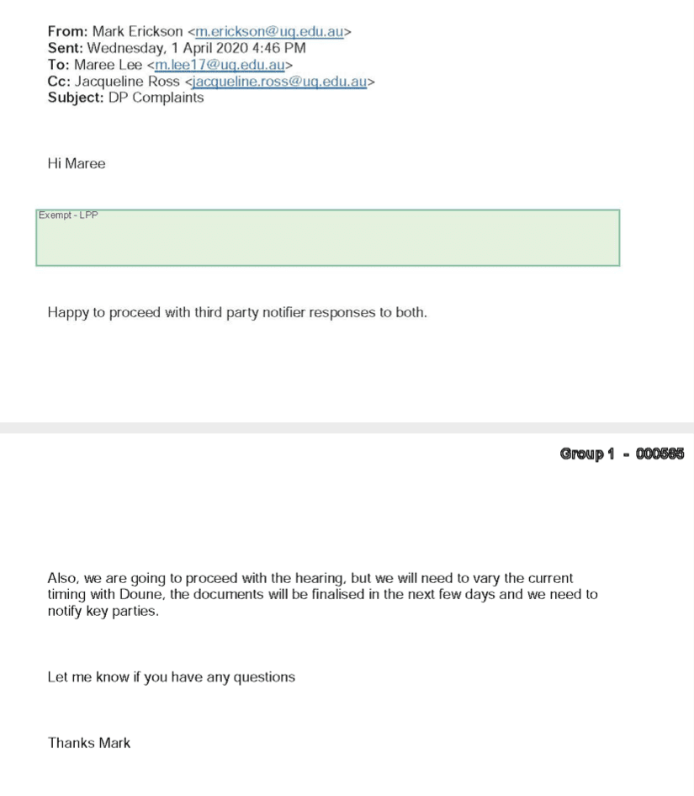The width and height of the screenshot is (694, 796).
Task: Click the line 'notify key parties.'
Action: point(103,611)
